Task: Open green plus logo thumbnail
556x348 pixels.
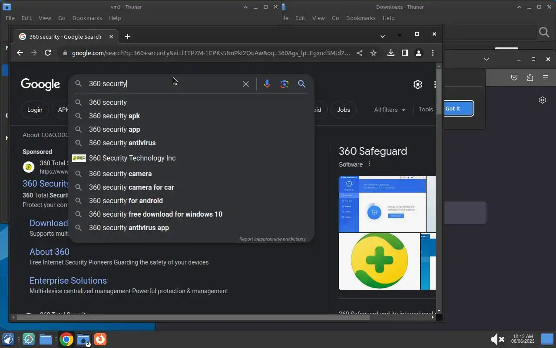Action: coord(379,261)
